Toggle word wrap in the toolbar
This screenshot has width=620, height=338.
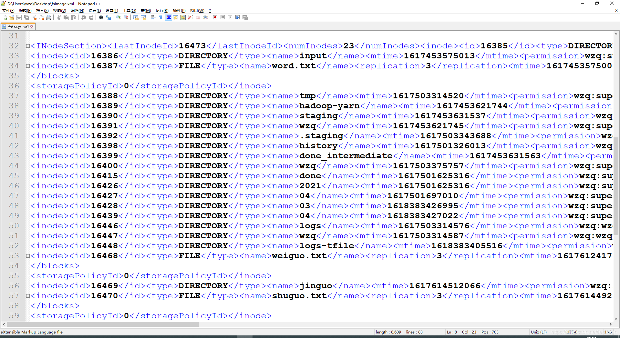pos(153,17)
